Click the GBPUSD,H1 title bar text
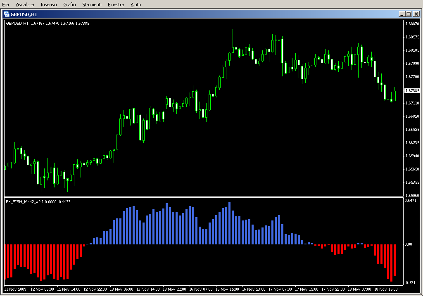423x296 pixels. click(x=24, y=14)
